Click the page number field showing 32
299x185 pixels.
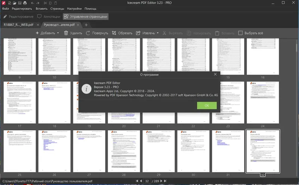click(x=147, y=181)
